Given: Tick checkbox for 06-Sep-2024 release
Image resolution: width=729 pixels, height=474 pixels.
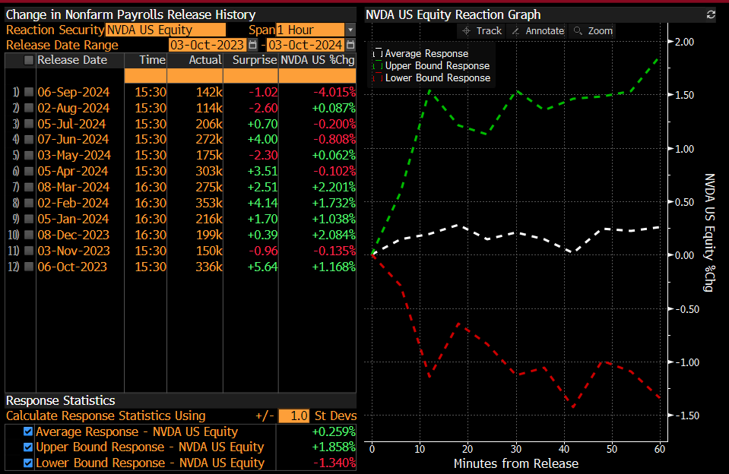Looking at the screenshot, I should [29, 92].
